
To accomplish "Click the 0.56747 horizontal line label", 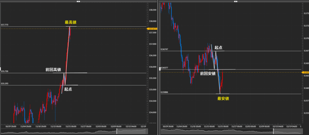I will (165, 49).
